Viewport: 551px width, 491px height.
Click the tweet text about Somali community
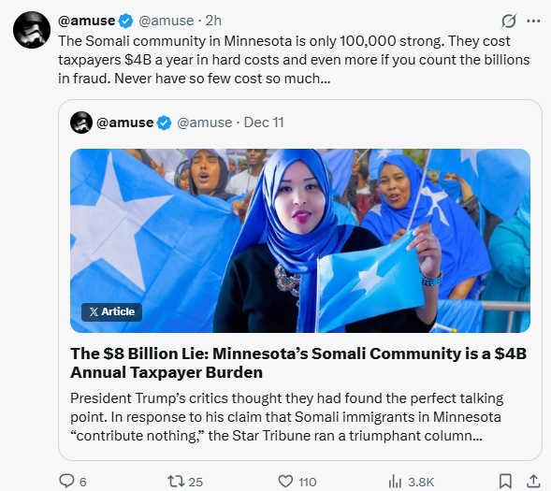294,60
